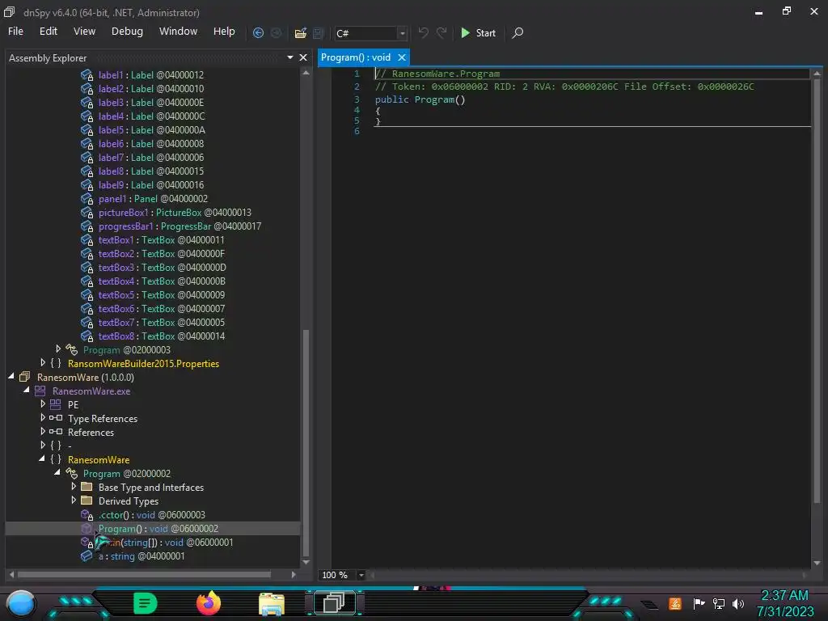Click the Undo toolbar icon
This screenshot has height=621, width=828.
pyautogui.click(x=423, y=32)
